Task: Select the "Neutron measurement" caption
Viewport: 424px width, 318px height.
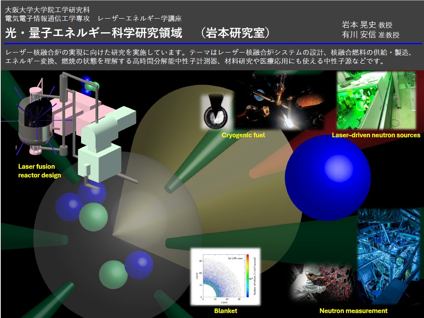Action: (x=353, y=311)
